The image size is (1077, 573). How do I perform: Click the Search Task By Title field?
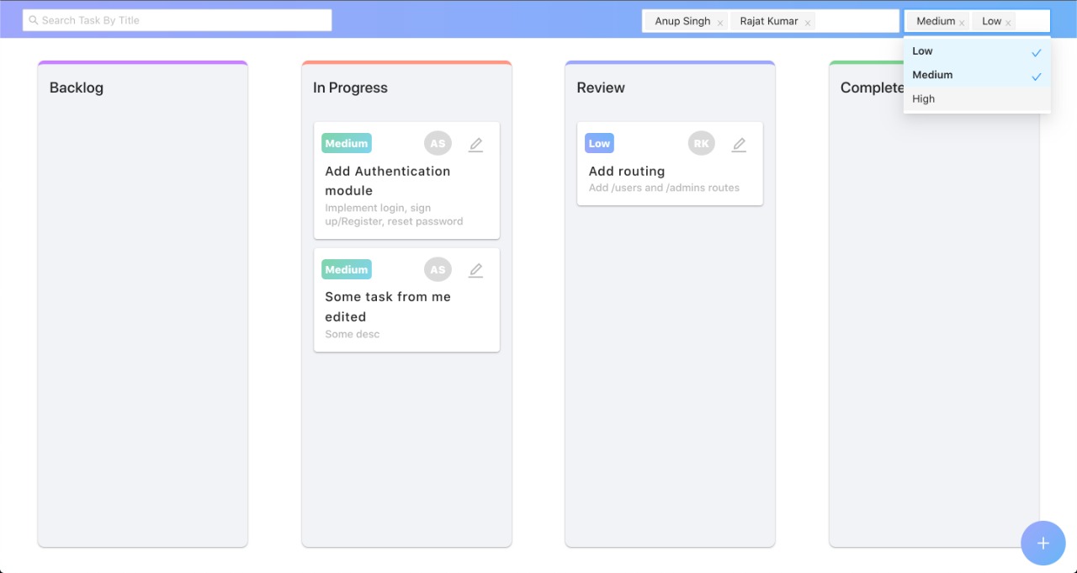(177, 19)
